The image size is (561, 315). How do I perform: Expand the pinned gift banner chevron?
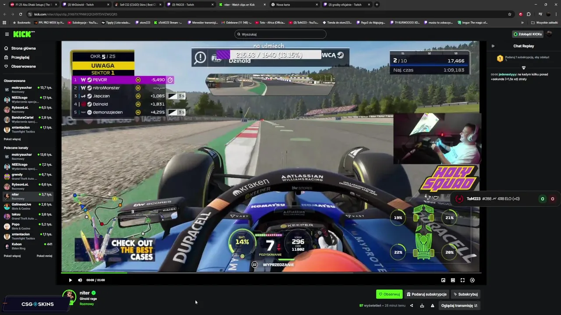coord(523,68)
